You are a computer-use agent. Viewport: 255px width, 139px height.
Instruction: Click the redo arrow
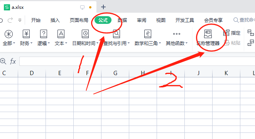click(10, 20)
